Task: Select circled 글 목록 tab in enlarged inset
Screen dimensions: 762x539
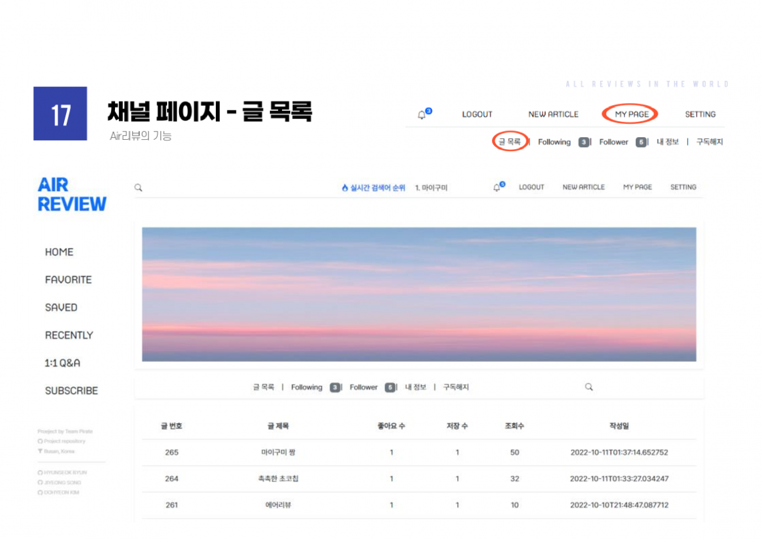Action: pyautogui.click(x=509, y=142)
